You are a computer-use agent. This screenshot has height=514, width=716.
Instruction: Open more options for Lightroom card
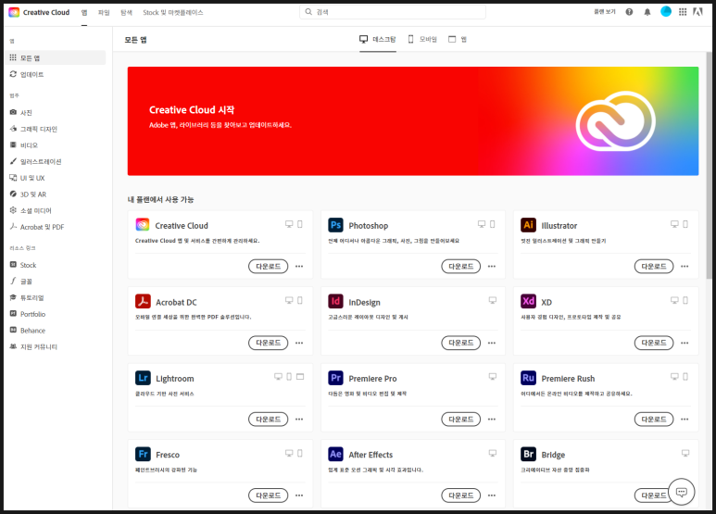(299, 419)
